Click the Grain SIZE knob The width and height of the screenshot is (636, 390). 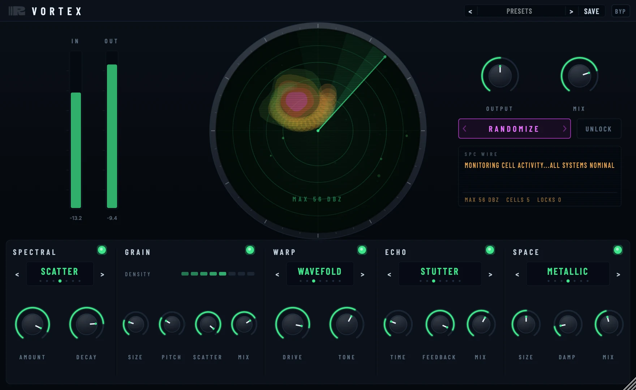[136, 324]
